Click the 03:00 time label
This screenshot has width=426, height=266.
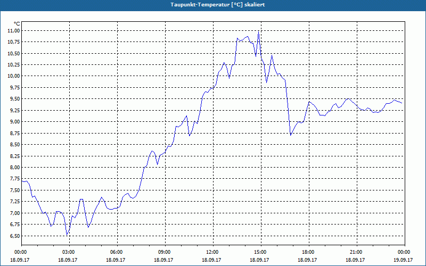(70, 252)
